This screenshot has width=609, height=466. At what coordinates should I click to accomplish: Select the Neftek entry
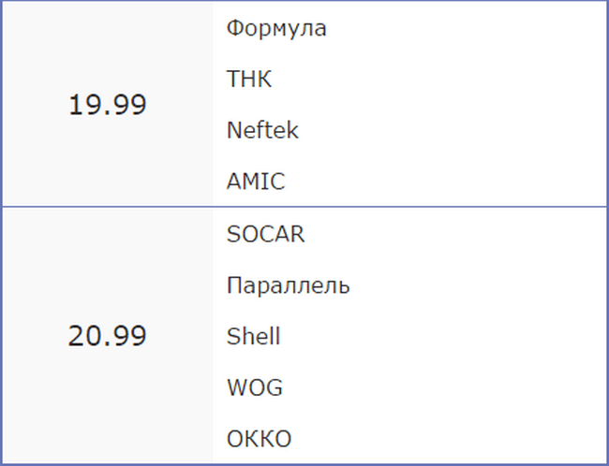pyautogui.click(x=262, y=130)
